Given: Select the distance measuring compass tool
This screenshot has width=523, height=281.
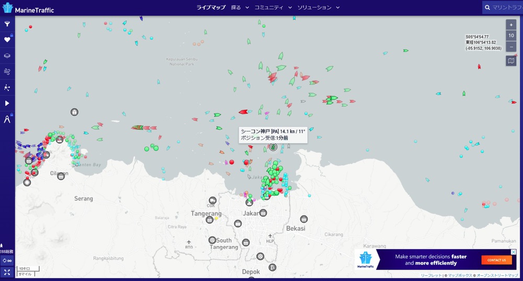Looking at the screenshot, I should click(7, 120).
